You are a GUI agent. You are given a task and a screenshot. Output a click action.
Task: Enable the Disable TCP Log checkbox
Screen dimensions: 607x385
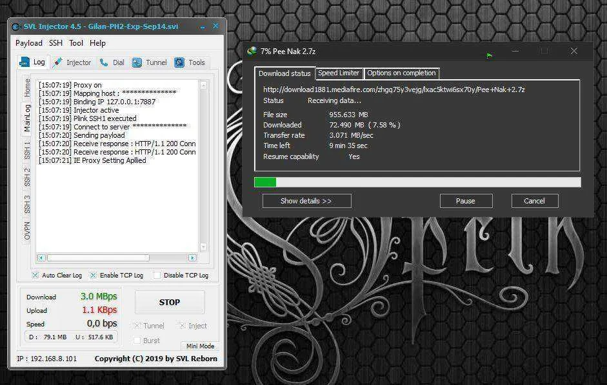pos(157,275)
